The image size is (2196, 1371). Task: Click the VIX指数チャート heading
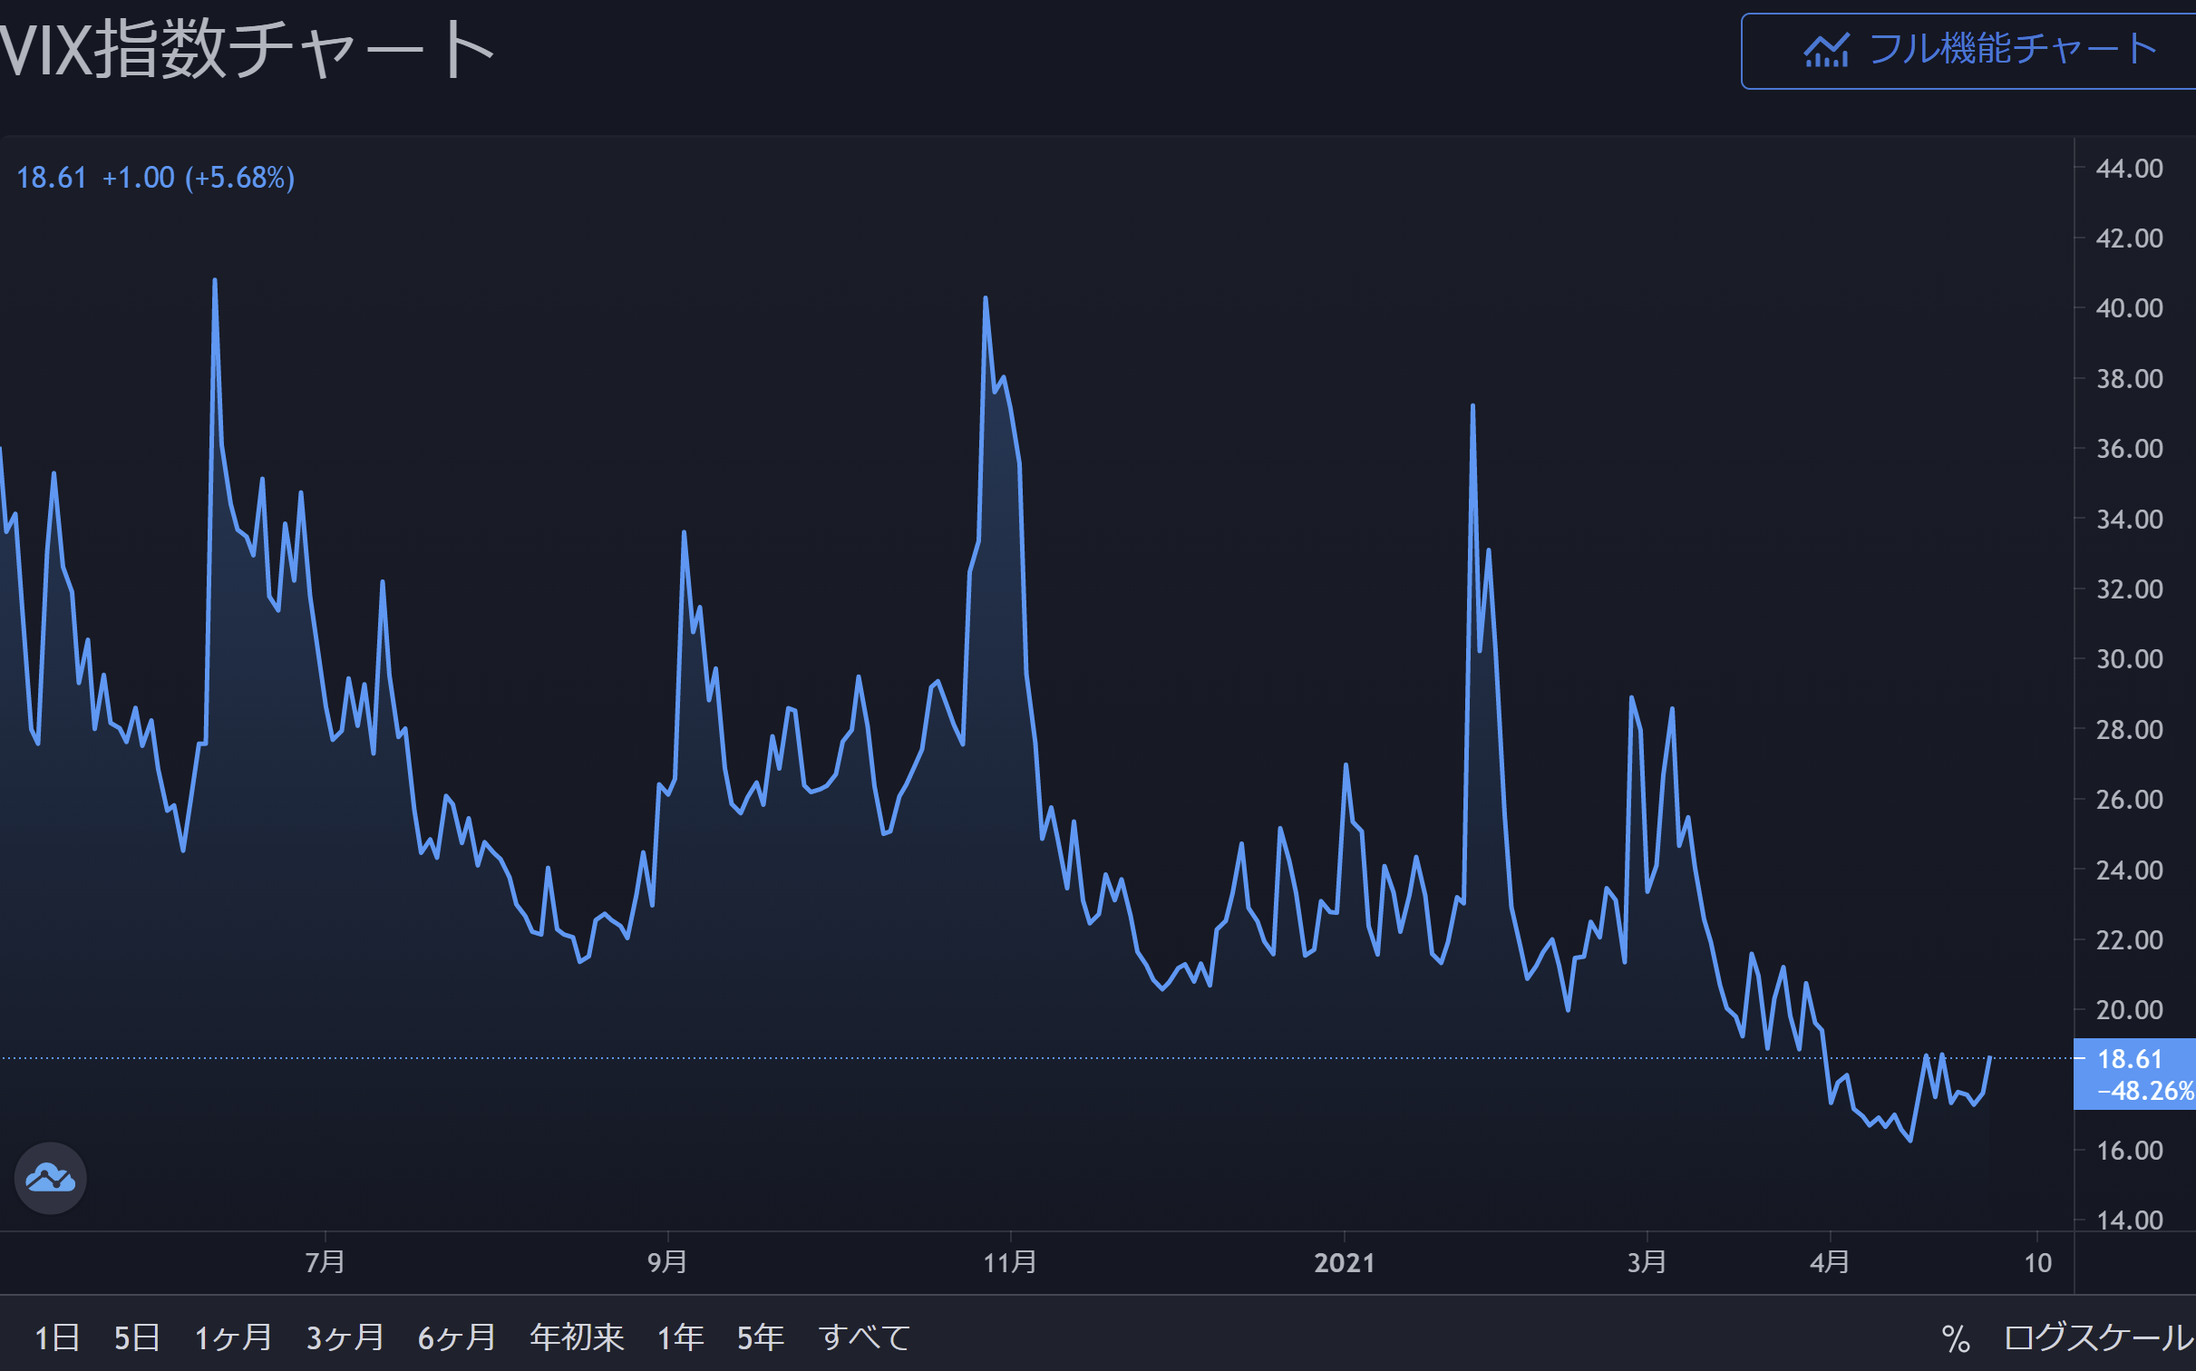click(x=247, y=49)
